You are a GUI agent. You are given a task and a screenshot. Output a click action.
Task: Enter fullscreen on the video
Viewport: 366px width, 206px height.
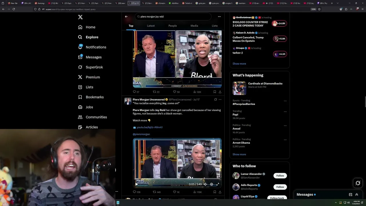[x=218, y=184]
